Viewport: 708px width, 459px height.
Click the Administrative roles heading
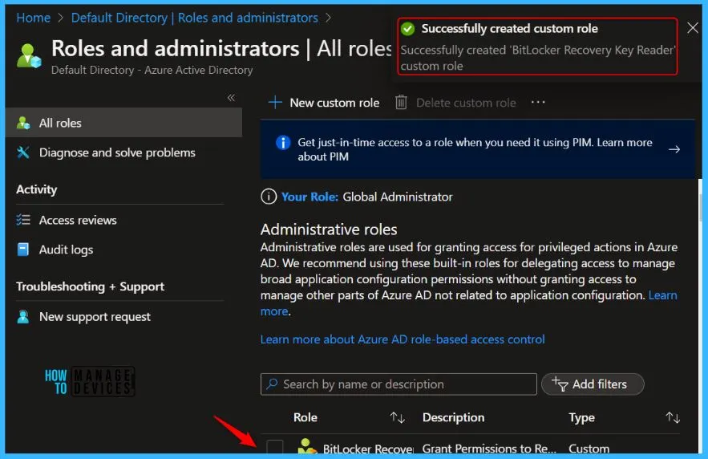click(329, 229)
